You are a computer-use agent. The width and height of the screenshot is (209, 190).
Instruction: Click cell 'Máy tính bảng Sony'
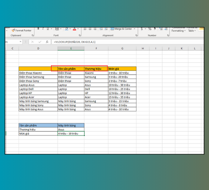38,105
